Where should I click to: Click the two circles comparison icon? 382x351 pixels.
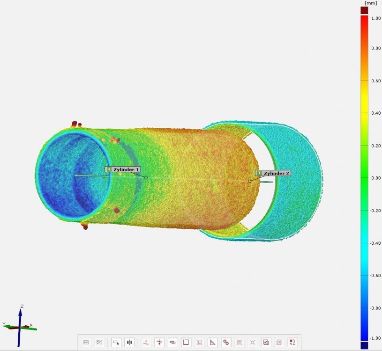point(226,342)
